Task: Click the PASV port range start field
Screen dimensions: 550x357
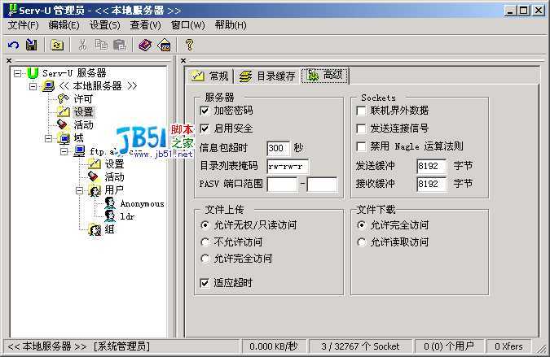Action: (x=282, y=184)
